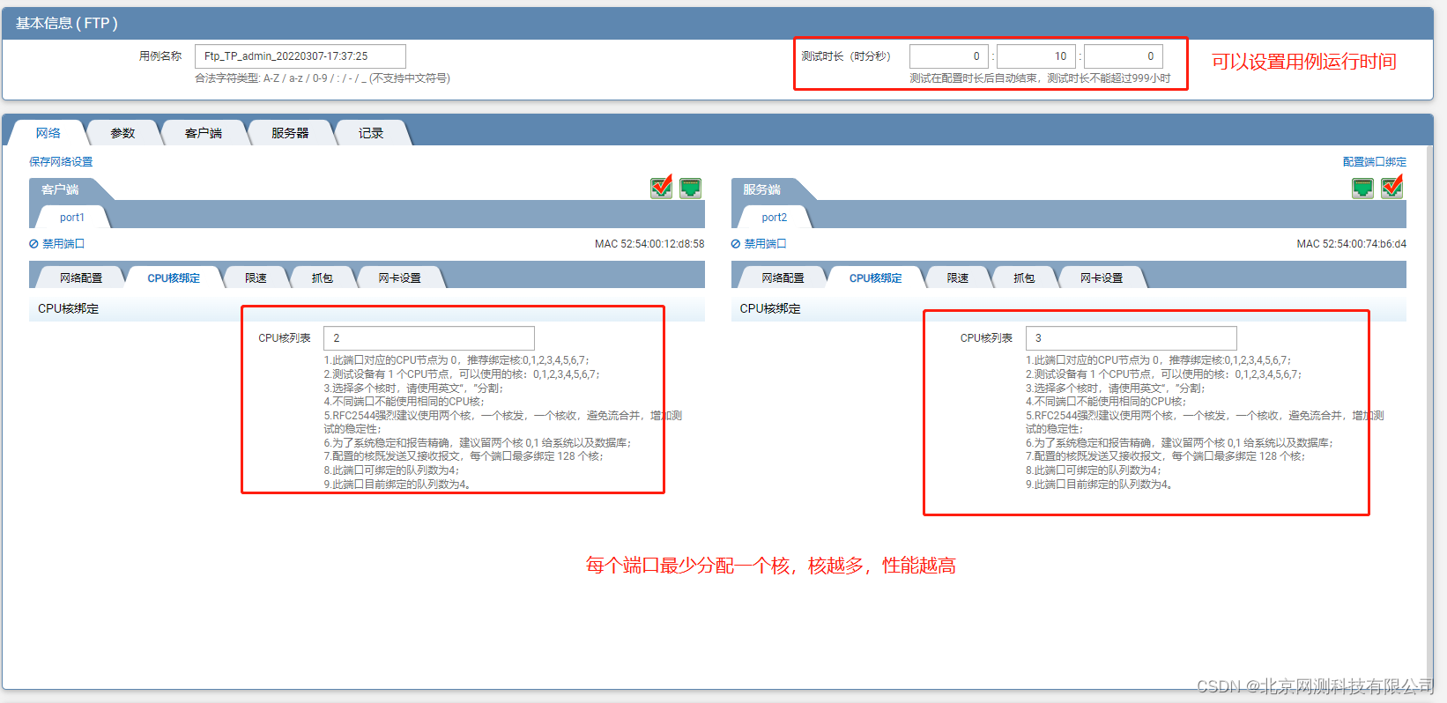The width and height of the screenshot is (1447, 703).
Task: Open 抓包 tab under port1
Action: [x=323, y=277]
